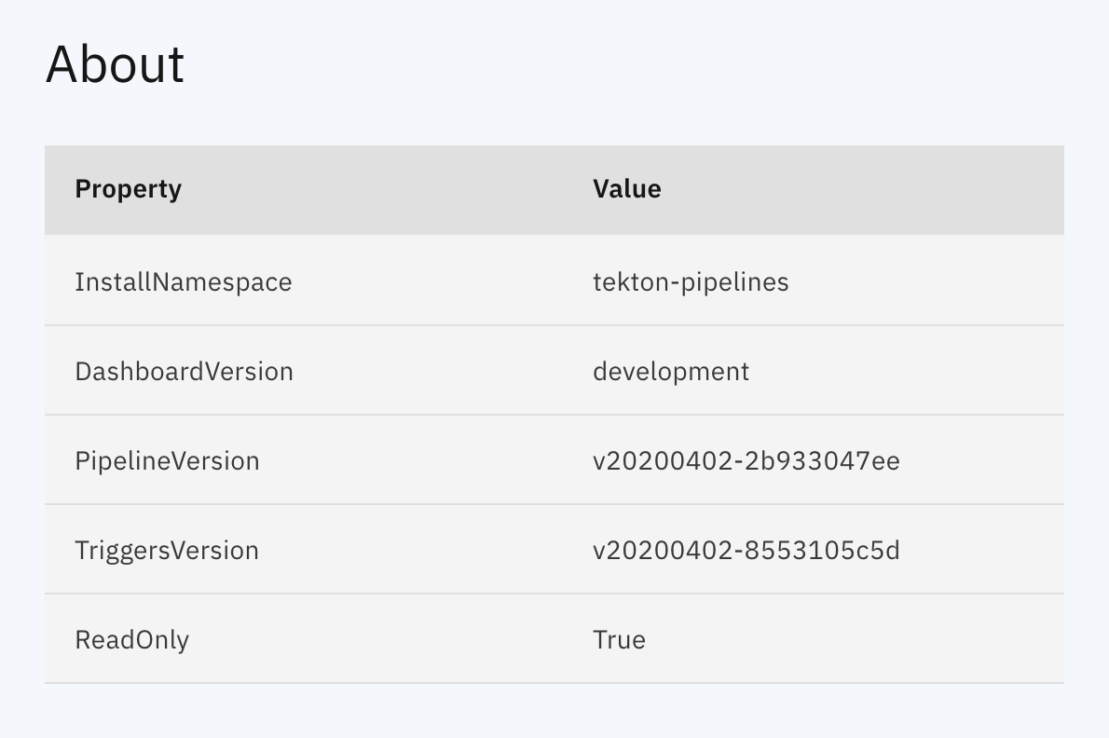Click the PipelineVersion property label

coord(167,460)
